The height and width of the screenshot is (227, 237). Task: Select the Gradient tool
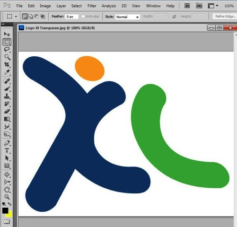point(7,119)
